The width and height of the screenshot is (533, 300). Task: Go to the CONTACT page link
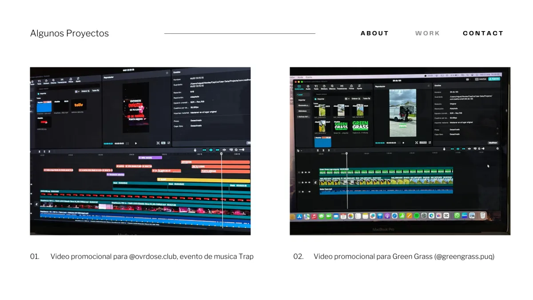[483, 33]
